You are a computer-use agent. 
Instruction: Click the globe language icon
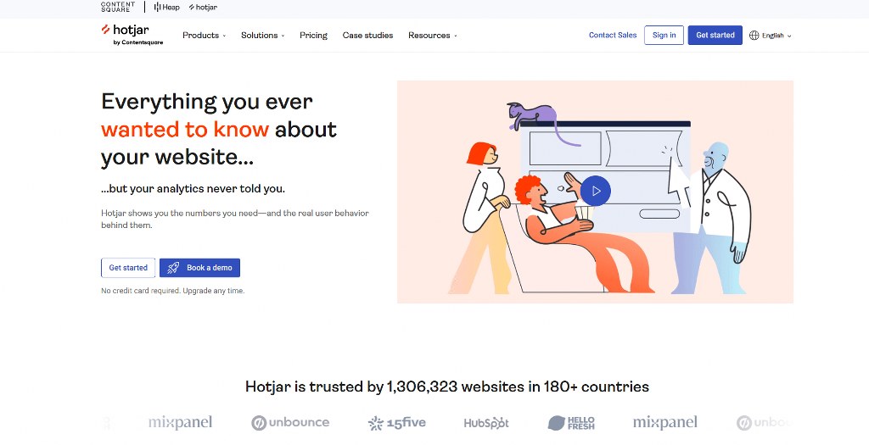tap(754, 36)
